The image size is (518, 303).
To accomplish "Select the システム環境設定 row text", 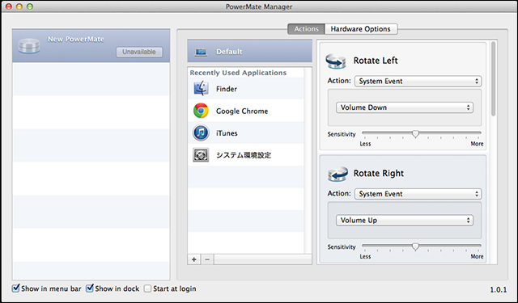I will 244,155.
